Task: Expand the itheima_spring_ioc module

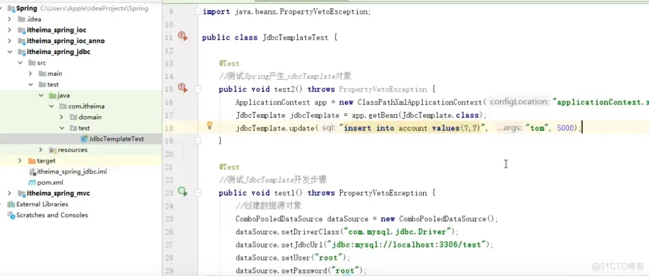Action: 9,30
